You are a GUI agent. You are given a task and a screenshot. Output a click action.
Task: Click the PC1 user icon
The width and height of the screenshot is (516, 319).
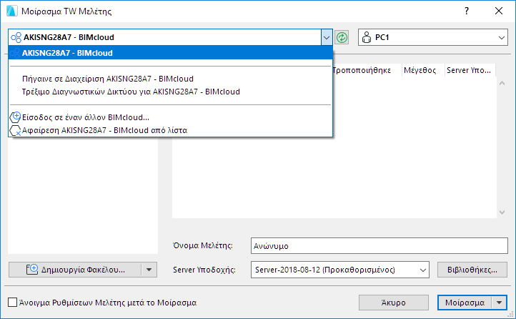(366, 37)
